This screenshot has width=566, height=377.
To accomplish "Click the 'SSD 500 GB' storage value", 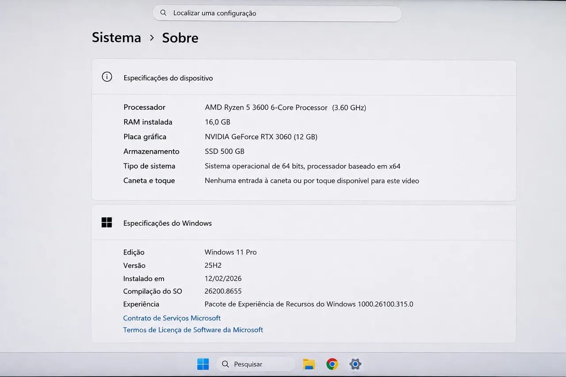I will (225, 151).
